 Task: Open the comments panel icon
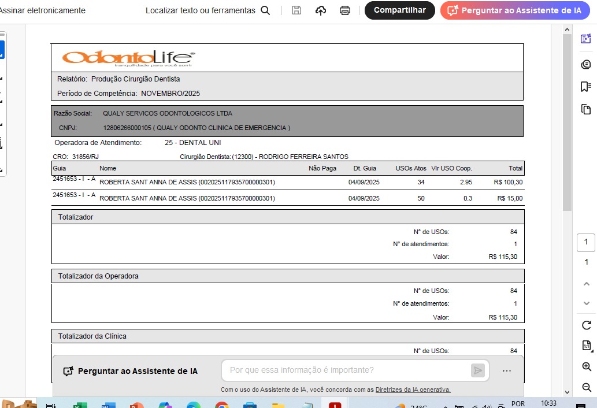click(586, 64)
